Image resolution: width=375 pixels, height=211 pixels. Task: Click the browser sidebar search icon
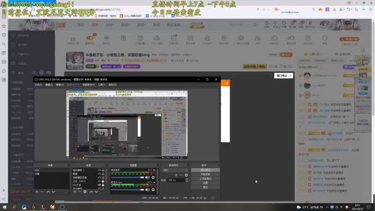4,44
